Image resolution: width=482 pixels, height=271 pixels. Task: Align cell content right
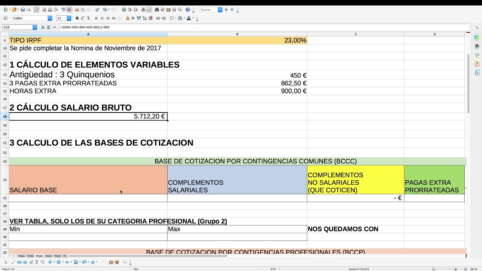108,18
